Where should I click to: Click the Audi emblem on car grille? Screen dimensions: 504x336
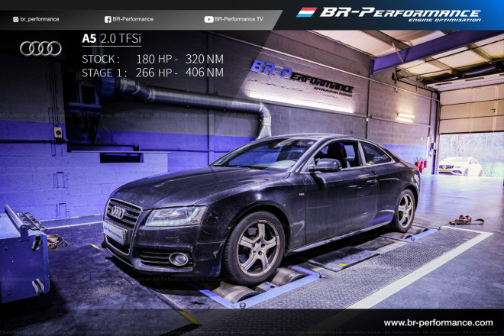[118, 213]
